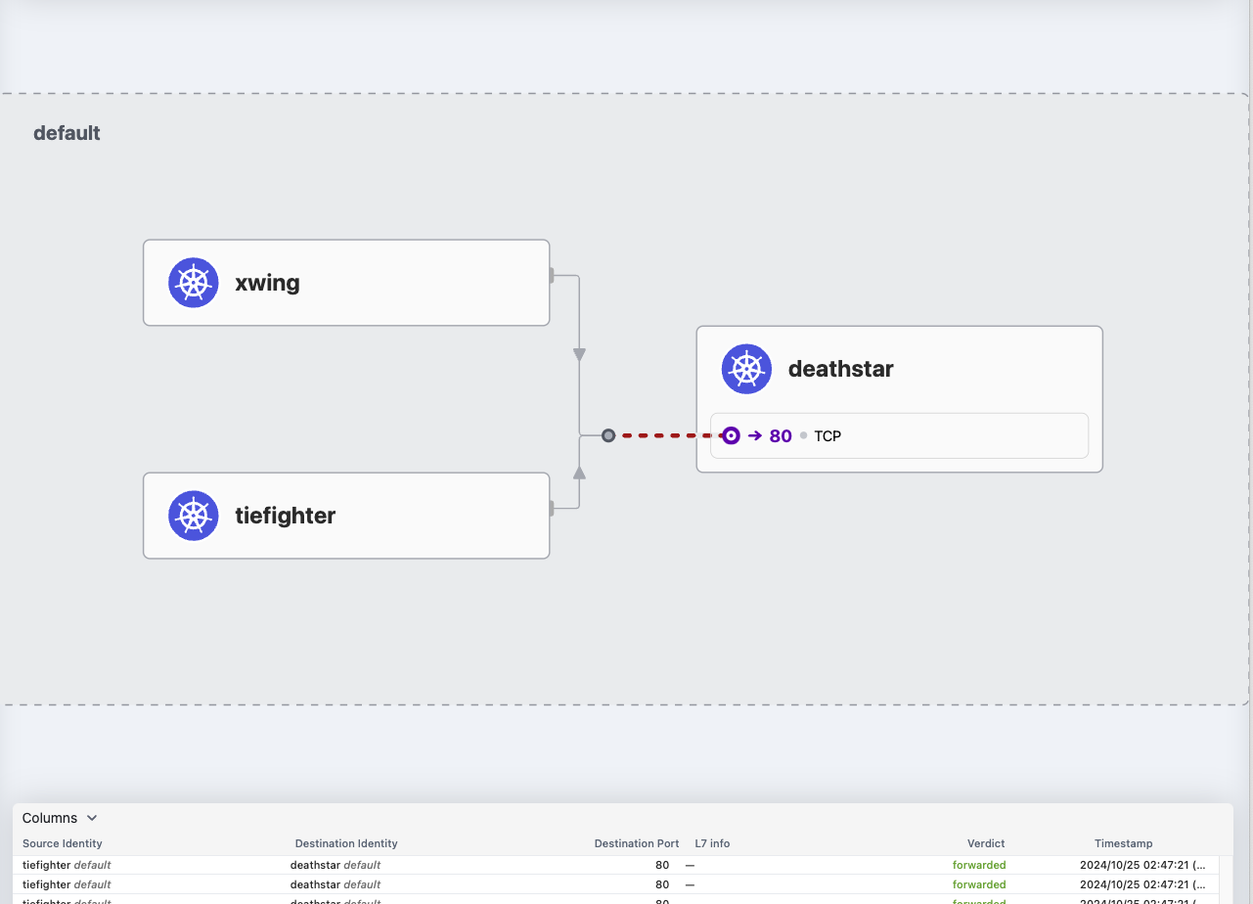Click the grey junction node on the flow line
Screen dimensions: 1253x904
pyautogui.click(x=608, y=435)
